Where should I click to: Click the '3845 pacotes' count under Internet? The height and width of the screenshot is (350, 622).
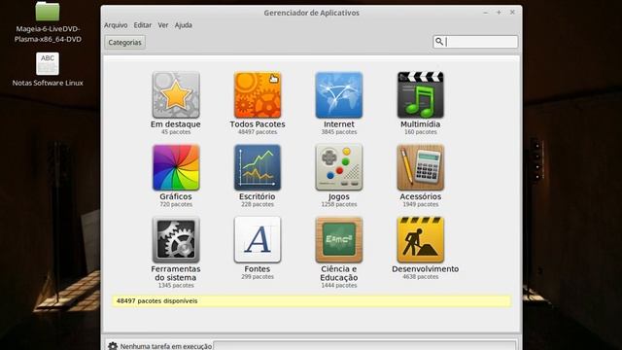tap(339, 132)
